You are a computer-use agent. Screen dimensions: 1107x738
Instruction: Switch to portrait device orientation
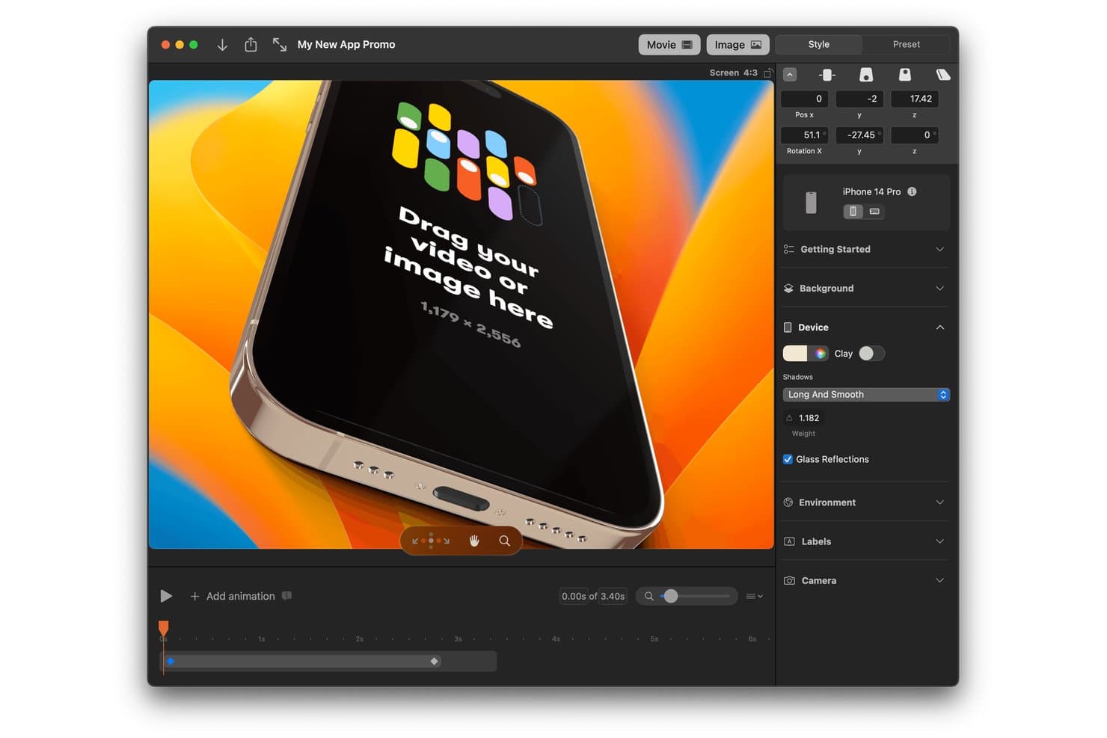pos(853,212)
